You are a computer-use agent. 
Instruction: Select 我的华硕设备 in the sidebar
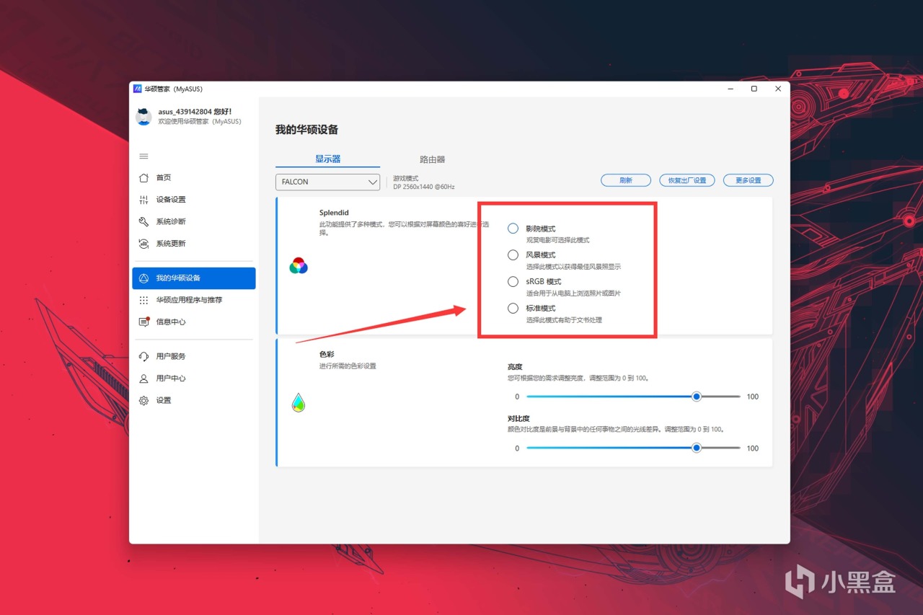[193, 278]
